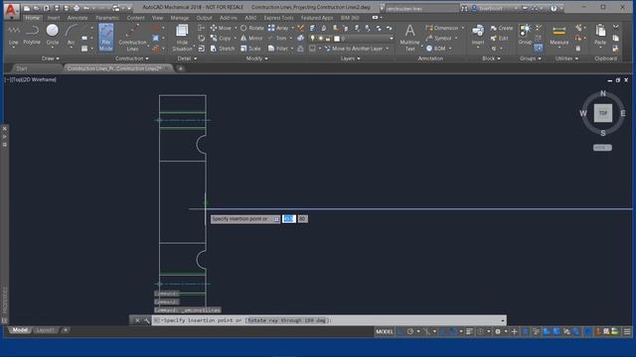Open the Insert ribbon tab
This screenshot has width=636, height=357.
53,18
